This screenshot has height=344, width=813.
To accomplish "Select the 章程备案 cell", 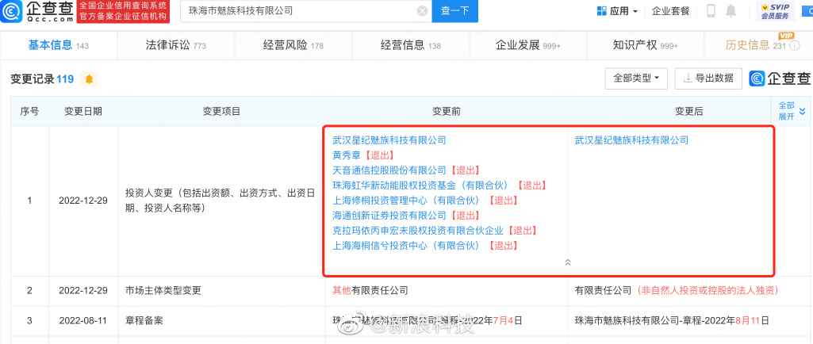I will click(221, 321).
